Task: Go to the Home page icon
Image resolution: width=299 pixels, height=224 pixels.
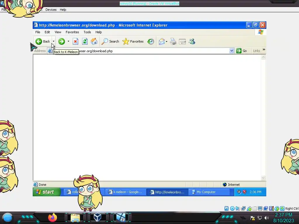Action: point(94,41)
